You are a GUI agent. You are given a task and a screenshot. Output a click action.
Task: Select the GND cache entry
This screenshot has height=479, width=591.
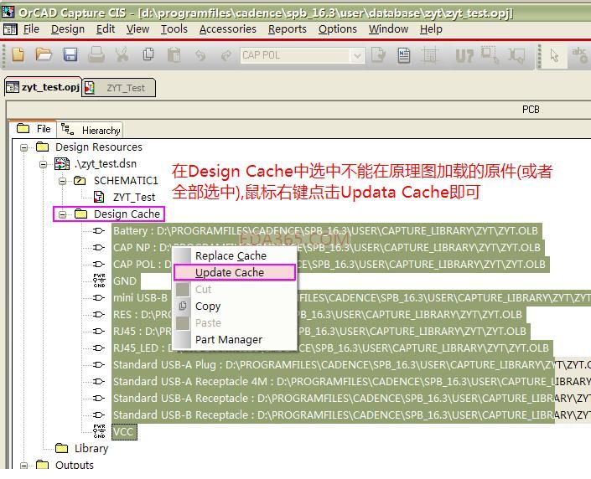[125, 281]
